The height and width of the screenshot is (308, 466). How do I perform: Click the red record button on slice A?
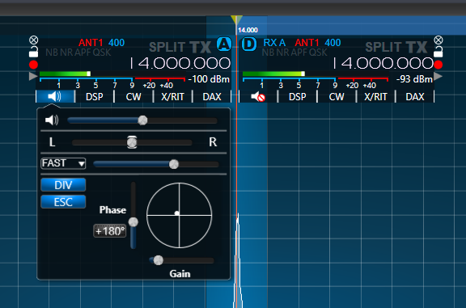click(x=34, y=65)
